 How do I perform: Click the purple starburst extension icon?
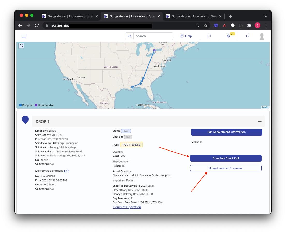pyautogui.click(x=216, y=25)
